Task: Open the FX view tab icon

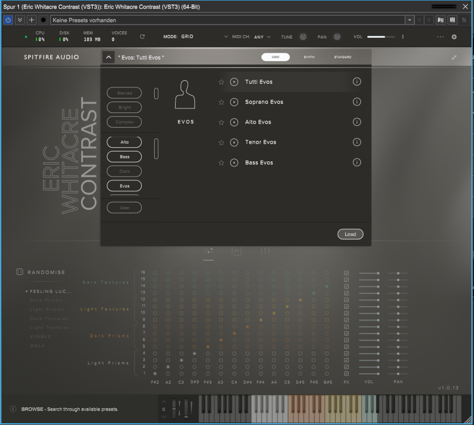Action: coord(237,250)
